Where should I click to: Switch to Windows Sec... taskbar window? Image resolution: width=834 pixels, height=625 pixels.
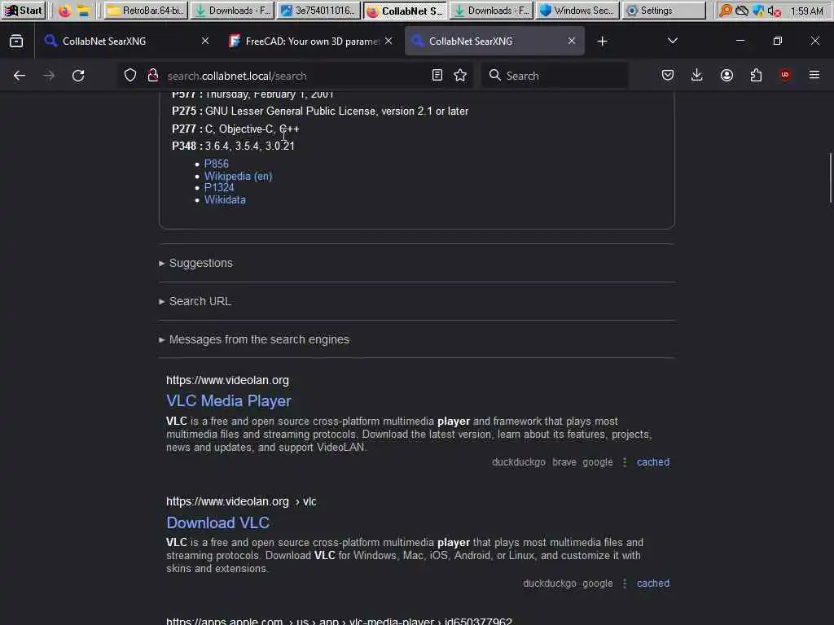click(x=577, y=11)
